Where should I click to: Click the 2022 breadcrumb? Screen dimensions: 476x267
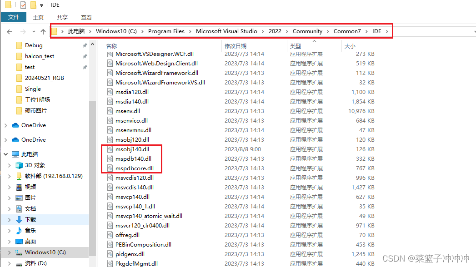[x=275, y=31]
